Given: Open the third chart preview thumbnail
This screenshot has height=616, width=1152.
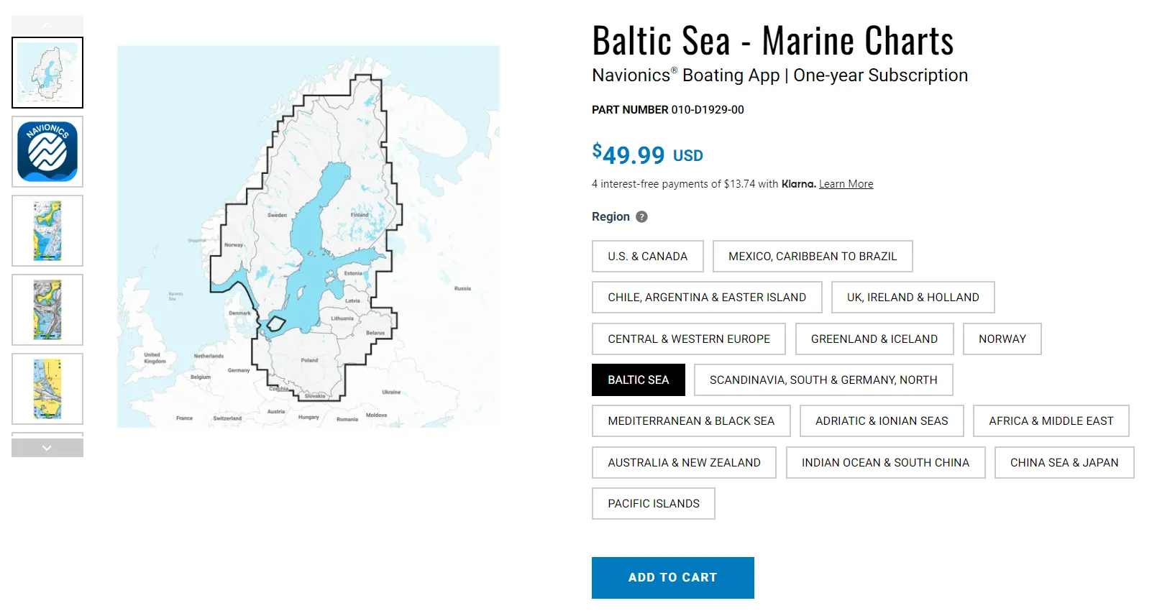Looking at the screenshot, I should click(x=47, y=231).
